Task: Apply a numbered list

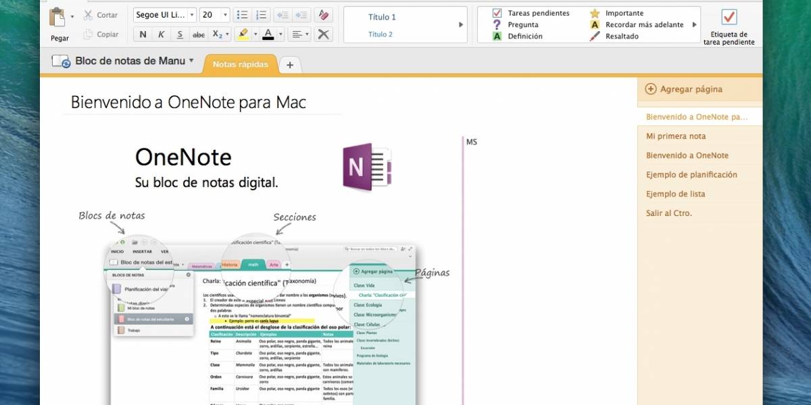Action: [261, 15]
